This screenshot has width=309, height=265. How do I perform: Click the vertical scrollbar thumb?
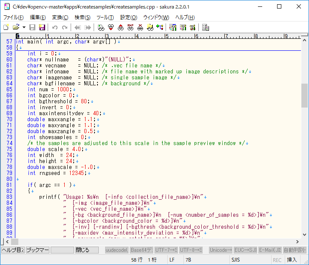[x=305, y=95]
